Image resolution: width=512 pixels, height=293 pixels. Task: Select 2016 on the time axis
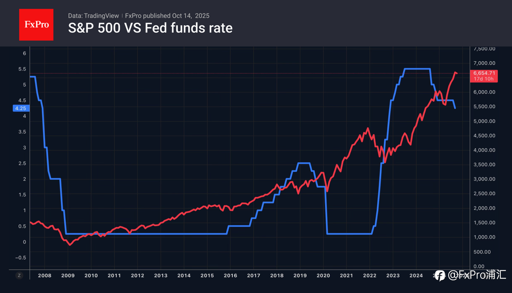230,276
